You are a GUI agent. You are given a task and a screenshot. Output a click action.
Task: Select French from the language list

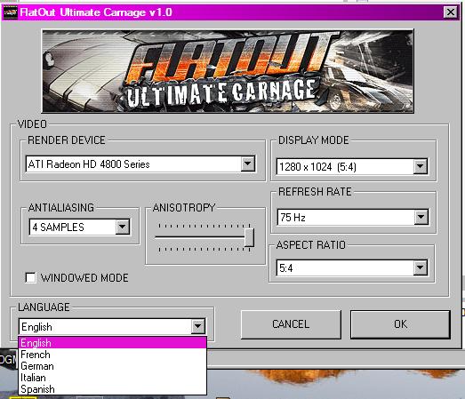[112, 355]
